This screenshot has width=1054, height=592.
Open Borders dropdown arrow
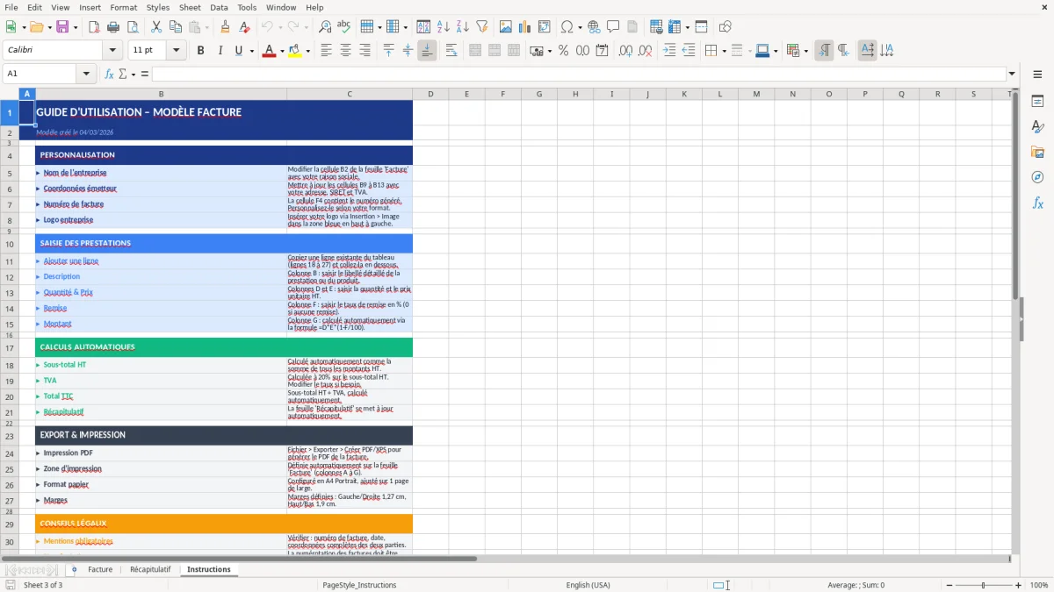point(725,51)
